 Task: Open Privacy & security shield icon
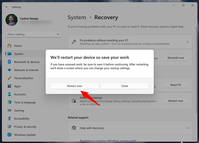[x=10, y=127]
